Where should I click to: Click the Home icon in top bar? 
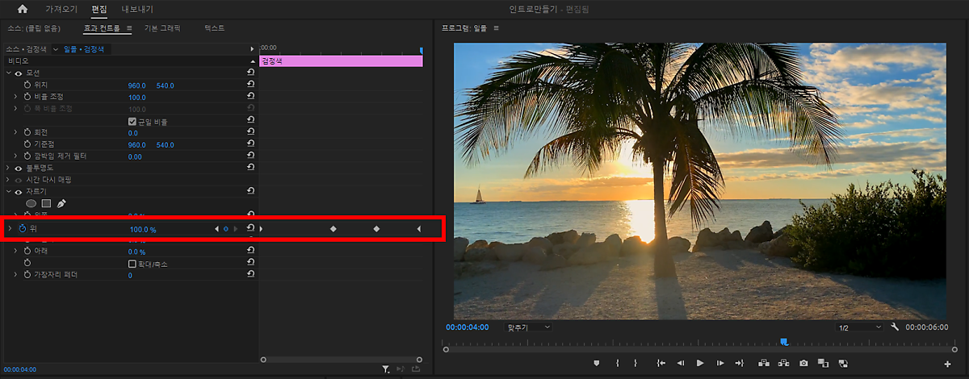22,9
